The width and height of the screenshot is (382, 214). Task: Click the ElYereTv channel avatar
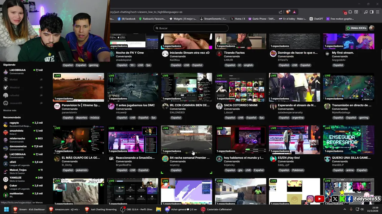tap(273, 54)
